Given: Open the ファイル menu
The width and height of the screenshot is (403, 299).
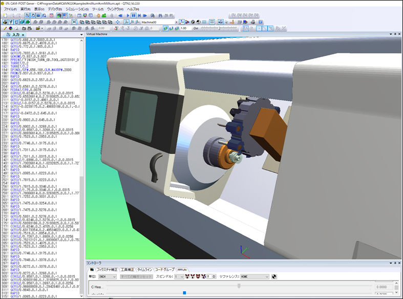Looking at the screenshot, I should [x=10, y=9].
